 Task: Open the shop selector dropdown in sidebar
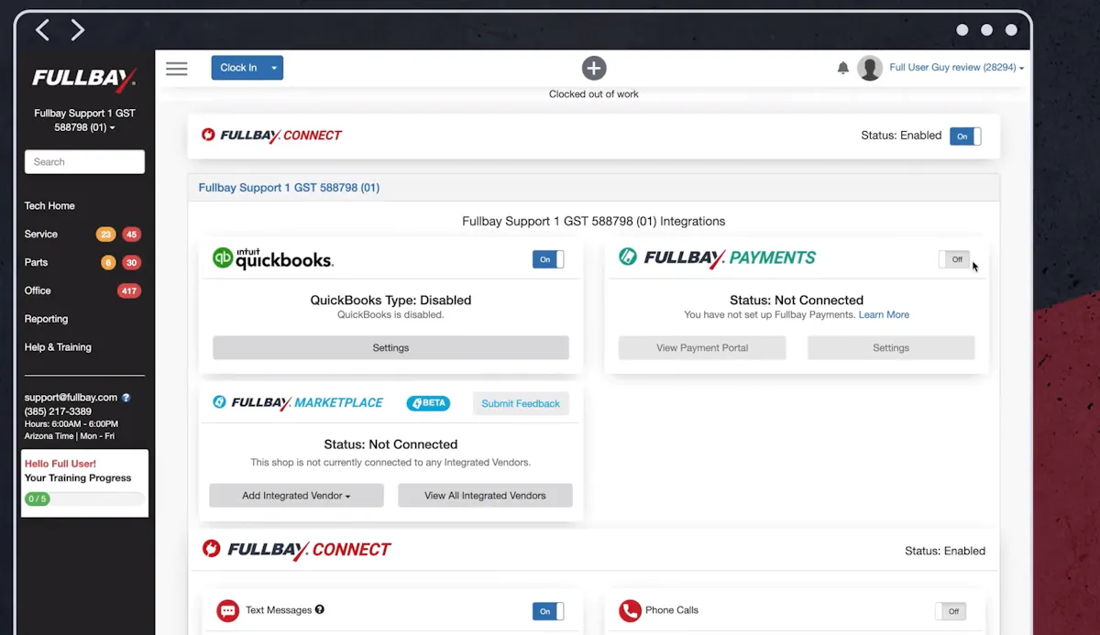[84, 120]
